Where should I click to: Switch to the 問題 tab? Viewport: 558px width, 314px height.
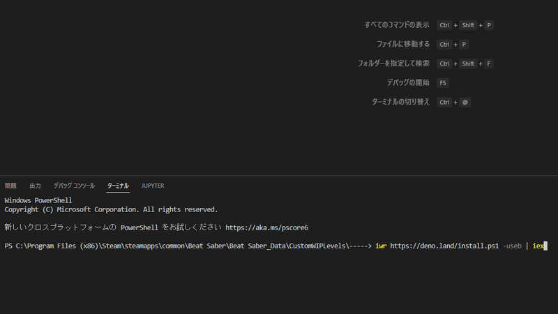[10, 186]
